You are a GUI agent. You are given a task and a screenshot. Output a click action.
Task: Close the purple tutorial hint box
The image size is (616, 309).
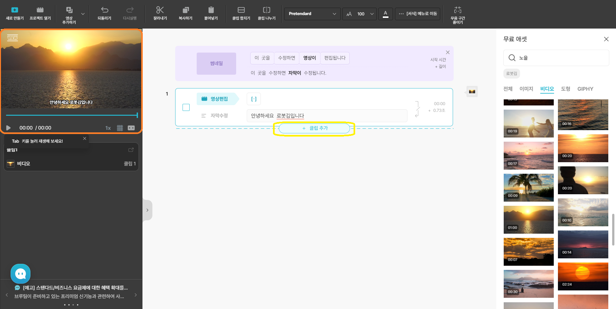click(448, 52)
